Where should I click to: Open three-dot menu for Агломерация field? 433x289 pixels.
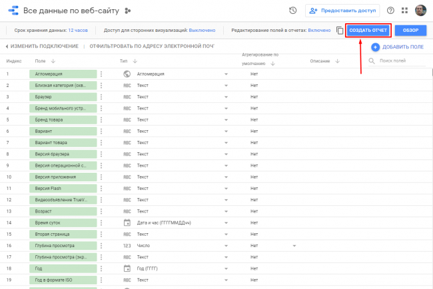101,74
